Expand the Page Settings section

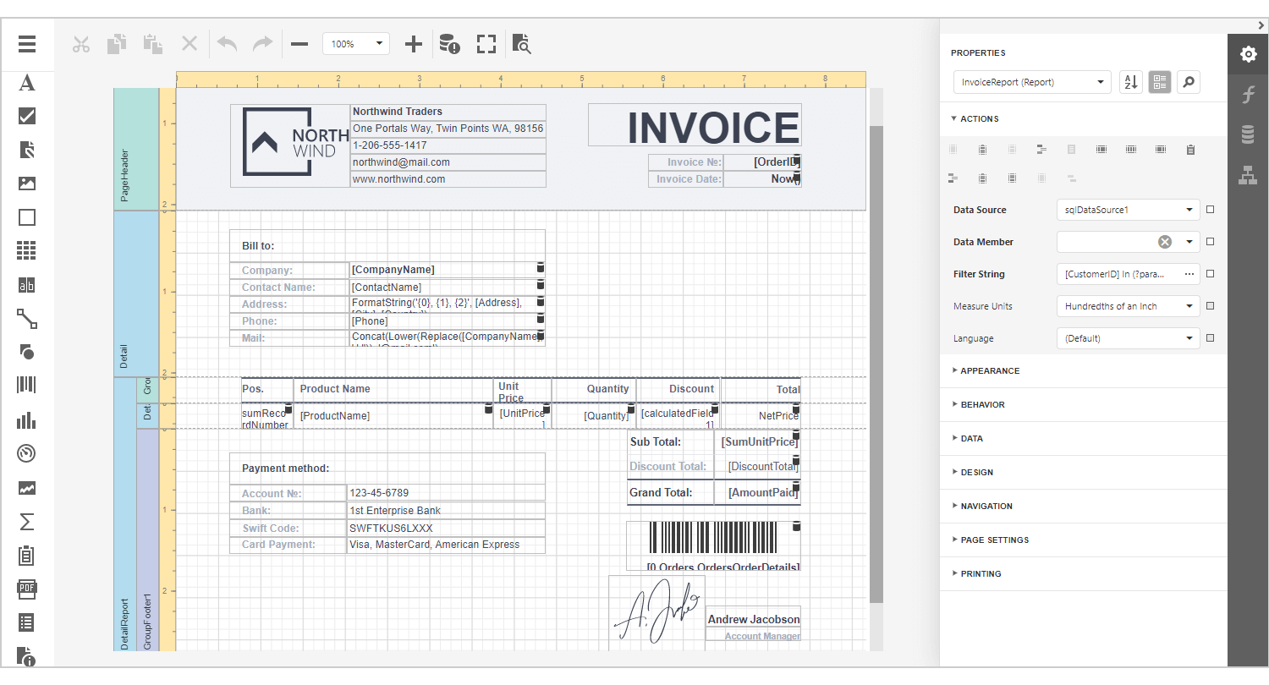pos(994,540)
